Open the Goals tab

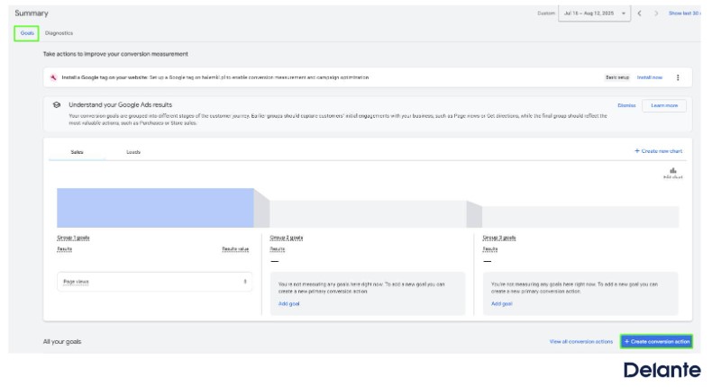coord(27,33)
